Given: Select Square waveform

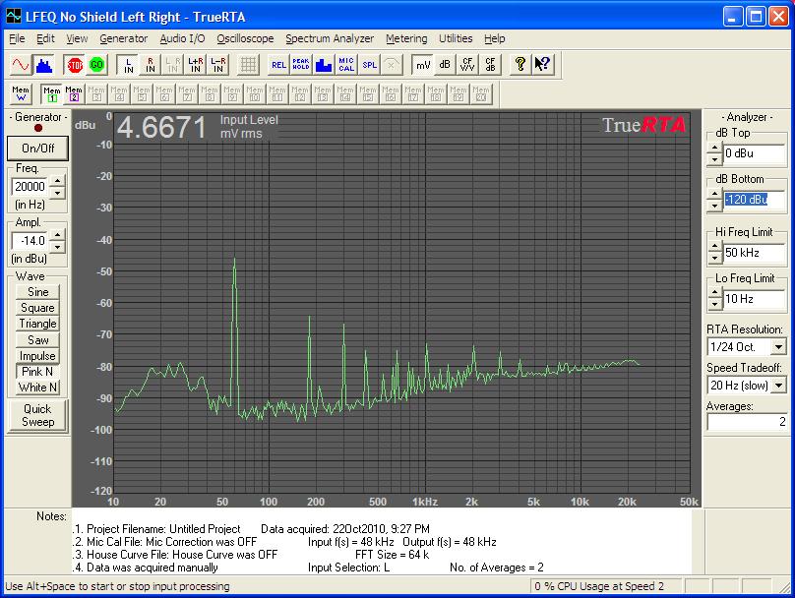Looking at the screenshot, I should click(37, 308).
